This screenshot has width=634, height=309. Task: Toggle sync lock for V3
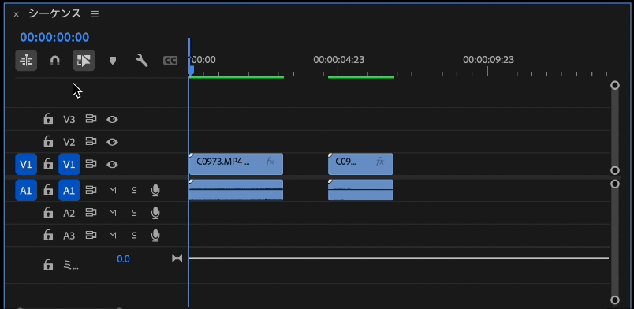click(91, 119)
